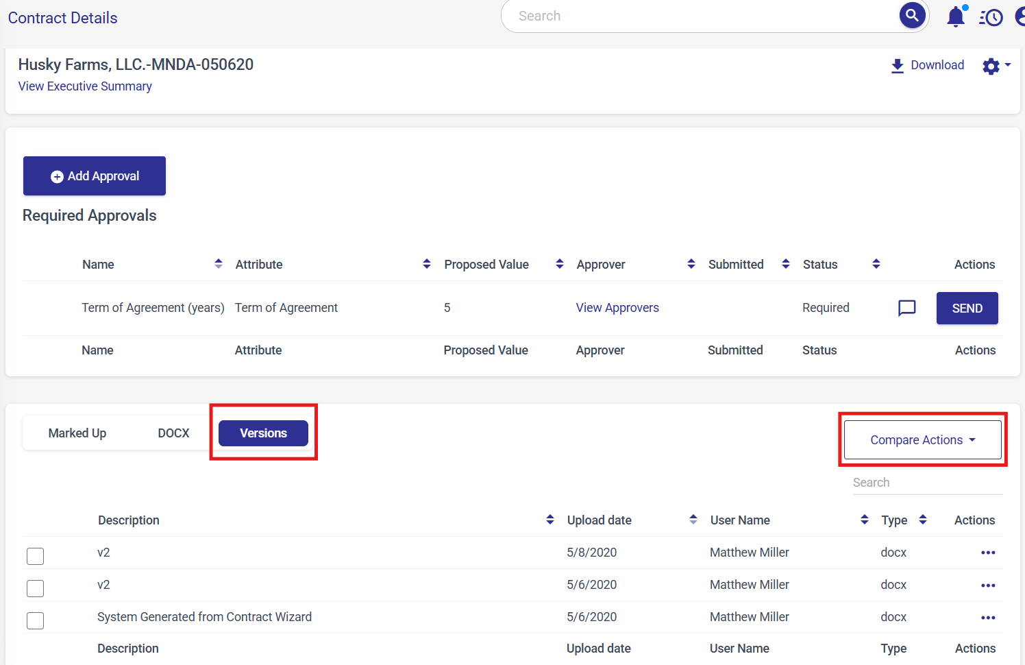Open actions menu for the 5/8/2020 v2 version
This screenshot has width=1025, height=665.
[987, 553]
